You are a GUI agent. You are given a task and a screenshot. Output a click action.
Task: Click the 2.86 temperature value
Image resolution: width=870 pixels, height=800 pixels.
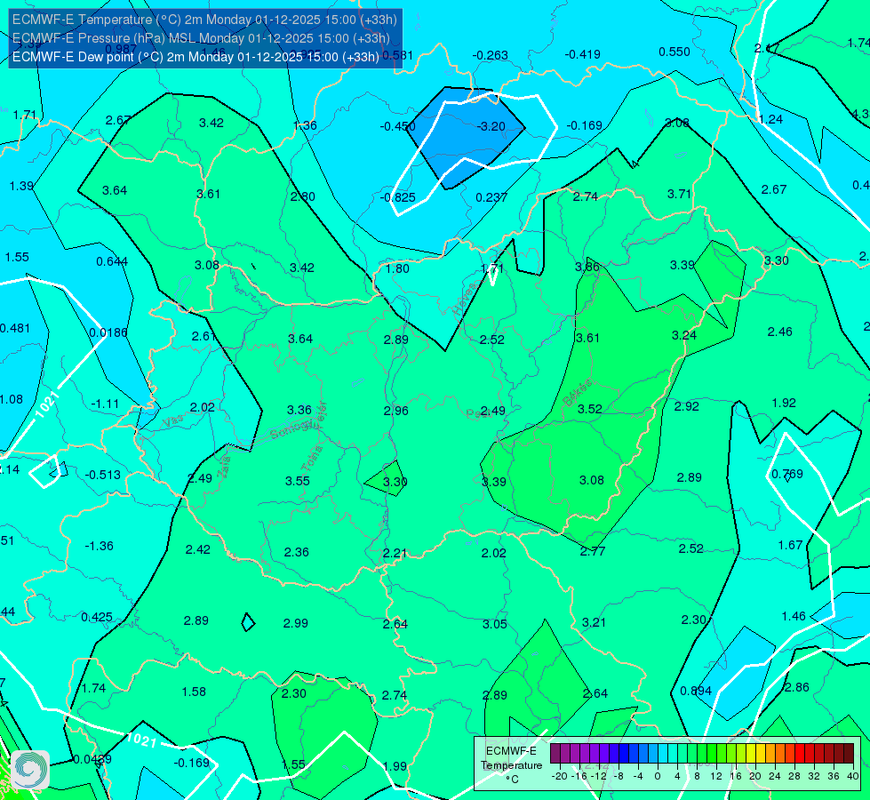[x=797, y=687]
